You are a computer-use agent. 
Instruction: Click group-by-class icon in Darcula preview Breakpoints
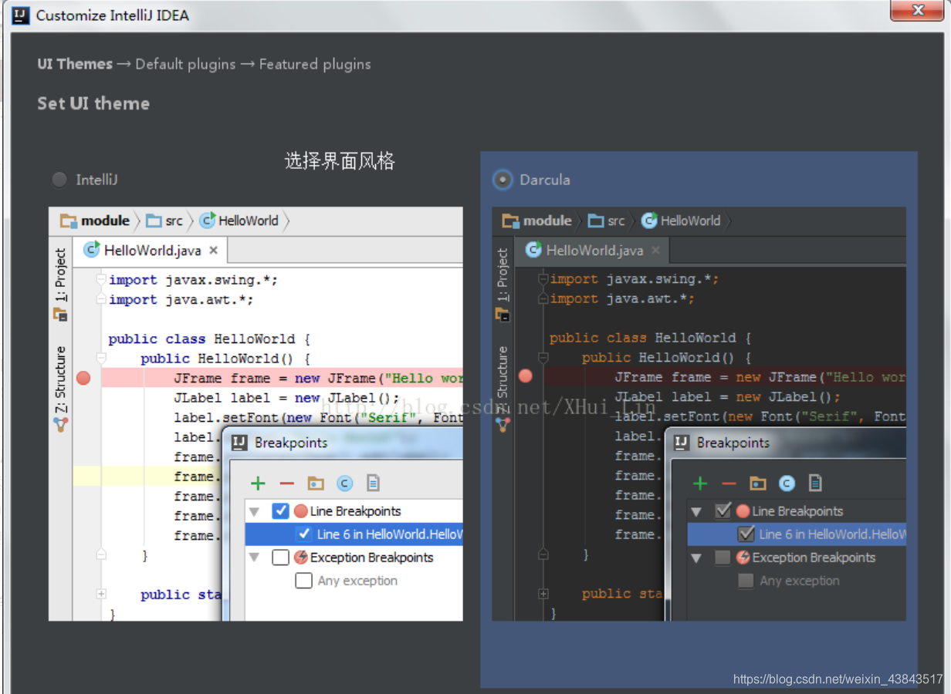click(x=787, y=483)
